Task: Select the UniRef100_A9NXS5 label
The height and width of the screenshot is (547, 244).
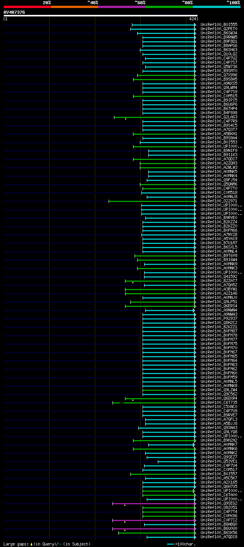Action: (x=219, y=83)
